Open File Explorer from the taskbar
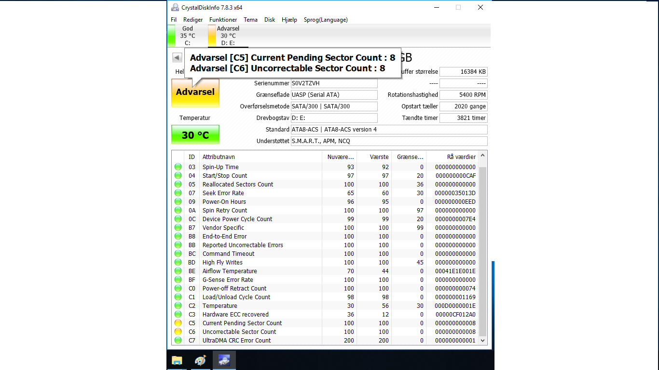Viewport: 659px width, 370px height. click(x=177, y=360)
